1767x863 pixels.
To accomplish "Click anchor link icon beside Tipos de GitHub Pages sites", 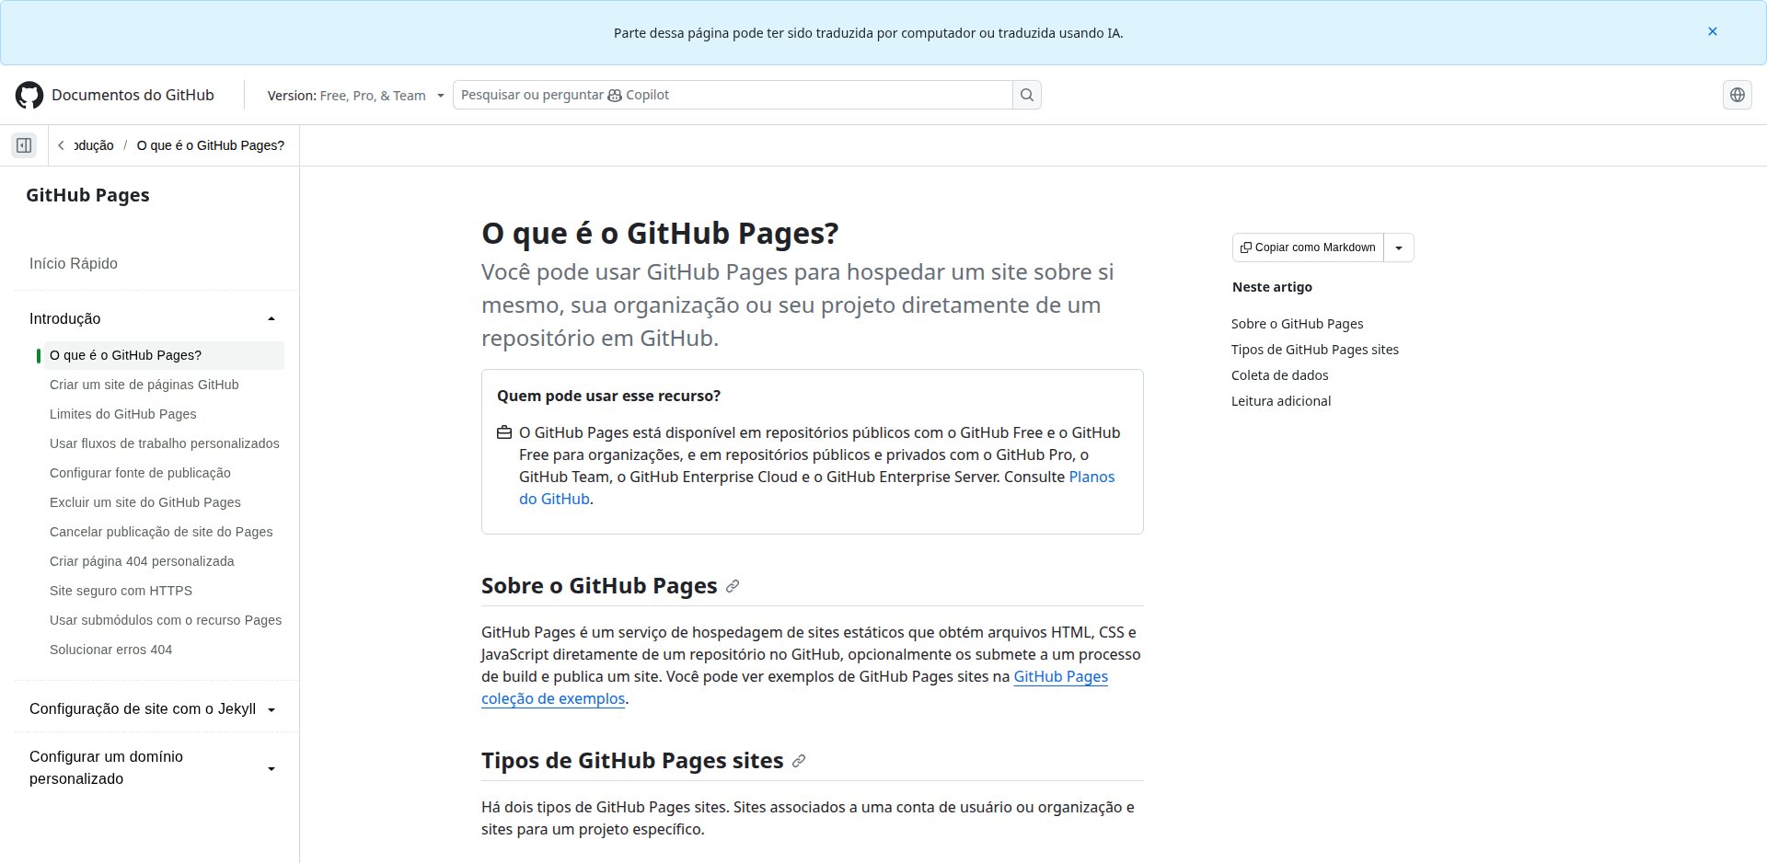I will (799, 761).
